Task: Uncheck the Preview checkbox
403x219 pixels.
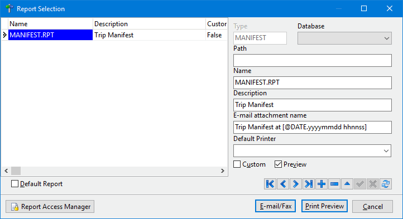Action: (278, 164)
